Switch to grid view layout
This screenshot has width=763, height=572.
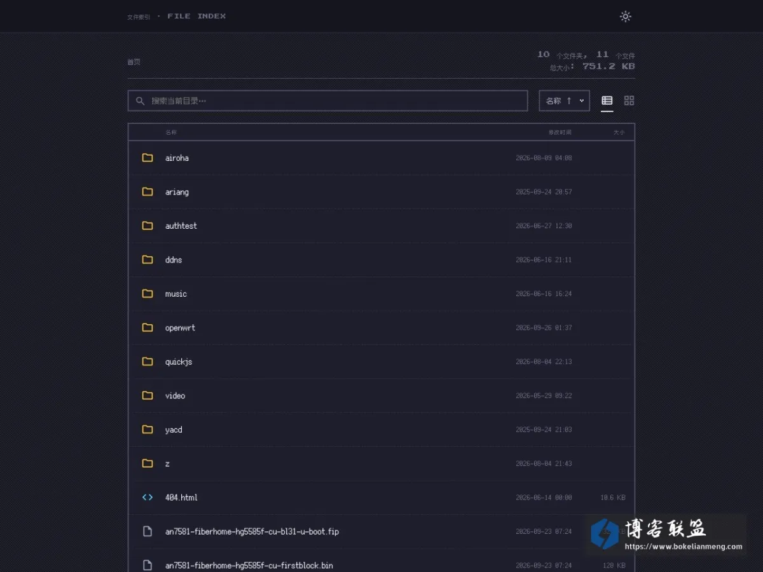tap(629, 100)
